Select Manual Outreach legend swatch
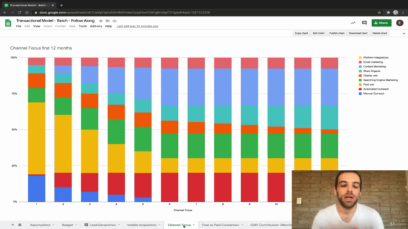408x229 pixels. tap(360, 94)
